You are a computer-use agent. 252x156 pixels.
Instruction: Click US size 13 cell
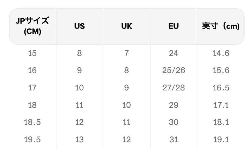click(x=79, y=140)
